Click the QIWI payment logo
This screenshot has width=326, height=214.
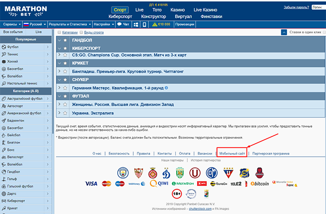point(160,184)
